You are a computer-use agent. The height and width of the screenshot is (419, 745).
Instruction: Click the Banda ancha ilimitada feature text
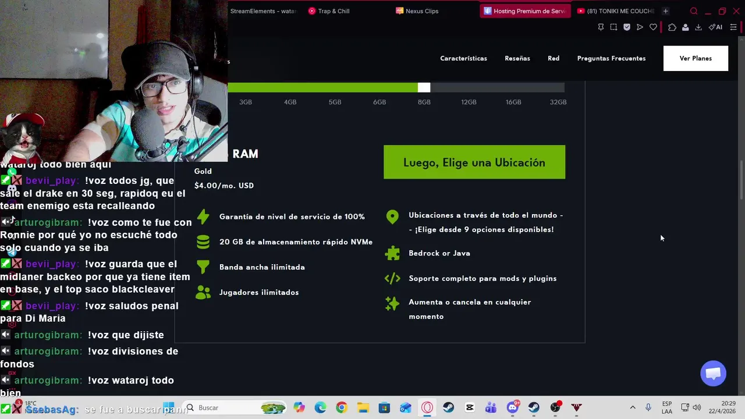click(262, 267)
